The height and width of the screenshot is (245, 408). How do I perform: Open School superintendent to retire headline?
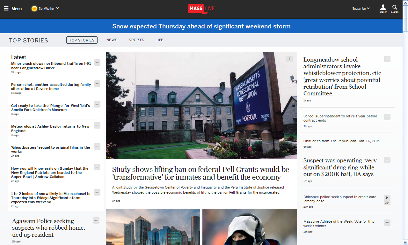click(x=340, y=118)
